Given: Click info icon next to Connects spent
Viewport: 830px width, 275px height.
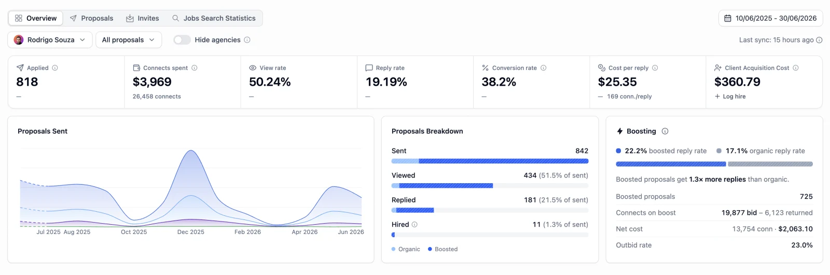Looking at the screenshot, I should (x=195, y=68).
